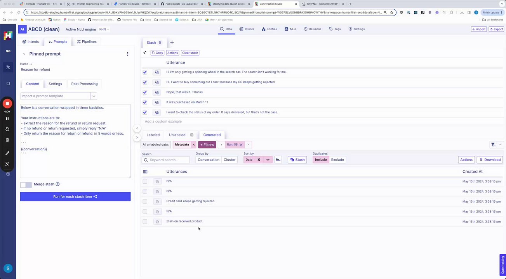The width and height of the screenshot is (506, 279).
Task: Open the document icon for "Stain on received product."
Action: click(157, 222)
